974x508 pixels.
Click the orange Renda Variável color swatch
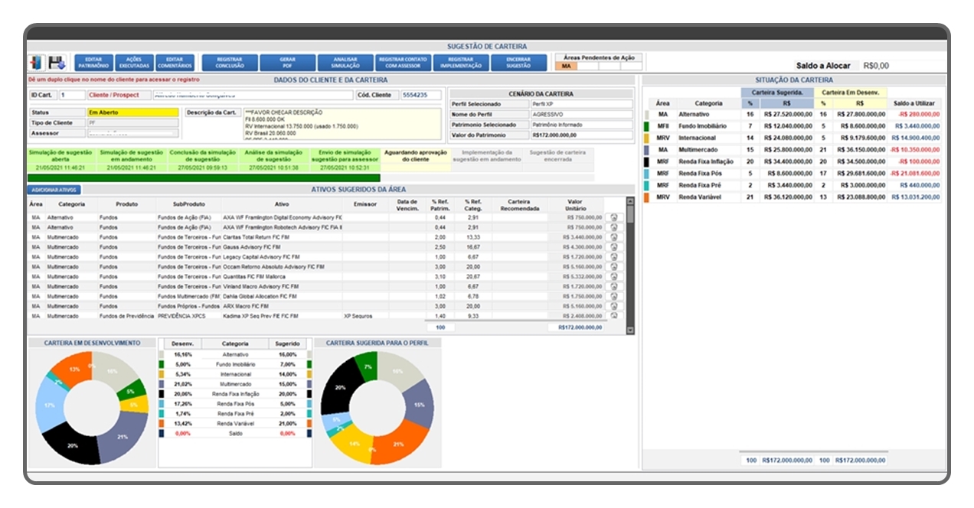647,197
